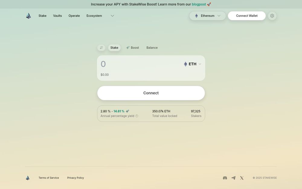Go to Vaults in top navigation
Viewport: 302px width, 189px height.
point(57,16)
